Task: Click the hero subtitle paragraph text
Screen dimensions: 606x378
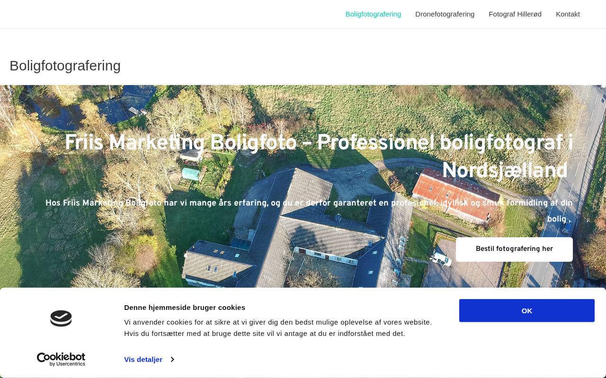Action: (309, 211)
